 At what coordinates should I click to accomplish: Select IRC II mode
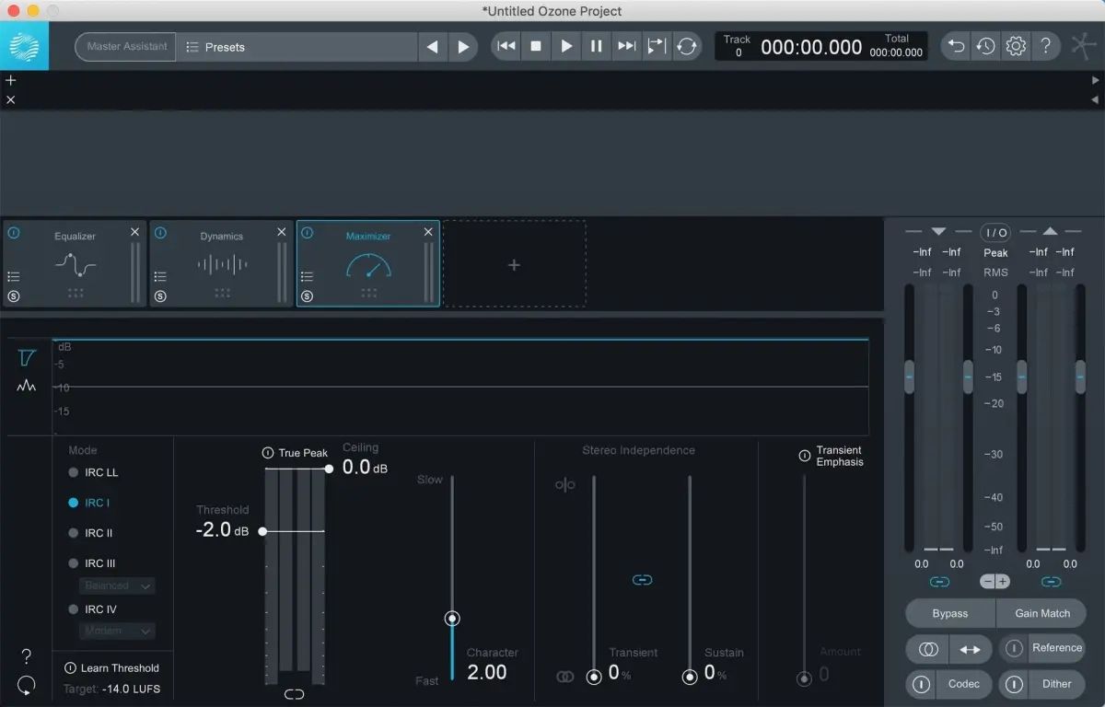(90, 533)
